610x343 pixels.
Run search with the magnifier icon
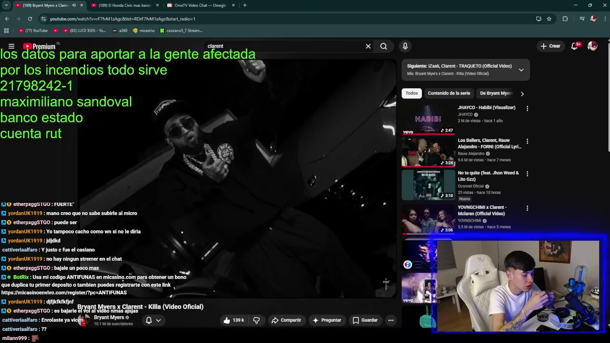pos(384,46)
